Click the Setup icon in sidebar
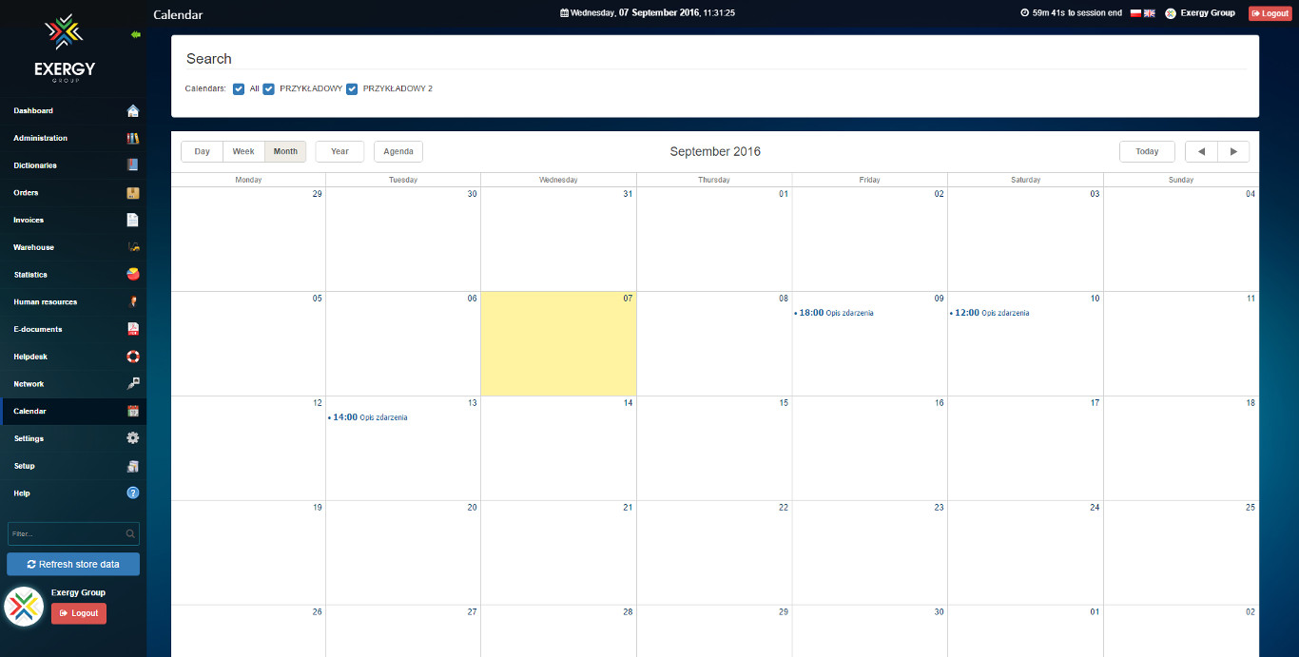The height and width of the screenshot is (657, 1299). click(x=133, y=466)
